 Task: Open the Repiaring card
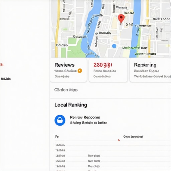pos(150,70)
